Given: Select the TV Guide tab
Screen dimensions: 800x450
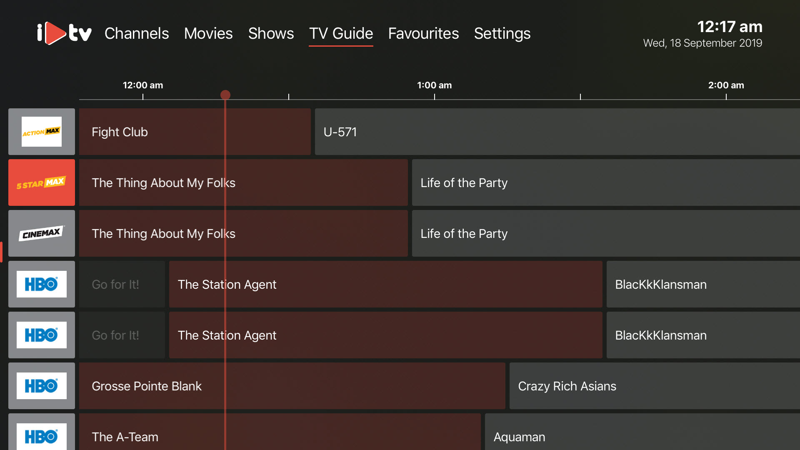Looking at the screenshot, I should pyautogui.click(x=341, y=33).
